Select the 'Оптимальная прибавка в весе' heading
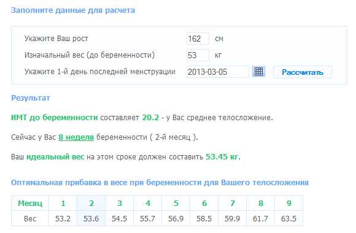The width and height of the screenshot is (356, 233). pyautogui.click(x=160, y=183)
